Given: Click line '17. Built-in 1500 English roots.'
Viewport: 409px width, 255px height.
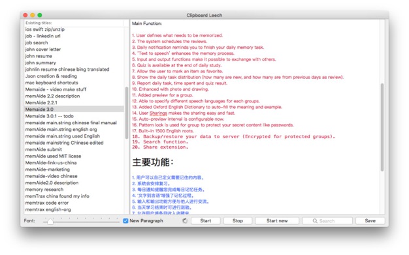Looking at the screenshot, I should coord(163,130).
